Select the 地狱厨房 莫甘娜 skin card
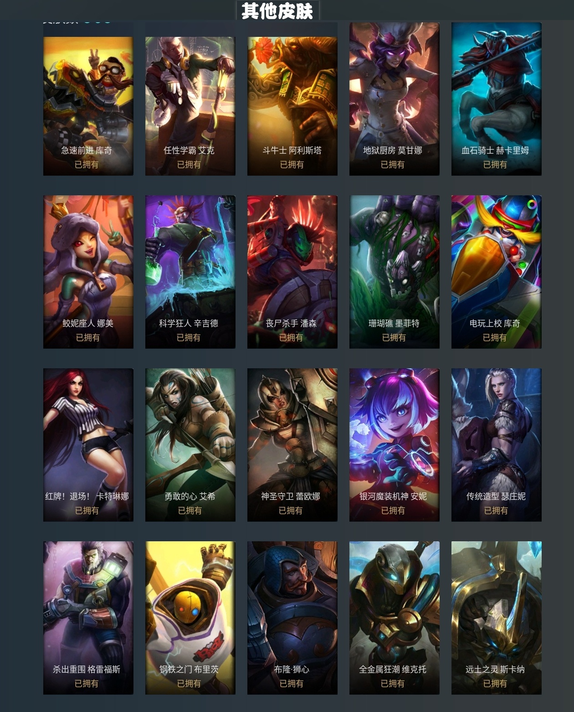This screenshot has width=574, height=712. tap(395, 99)
